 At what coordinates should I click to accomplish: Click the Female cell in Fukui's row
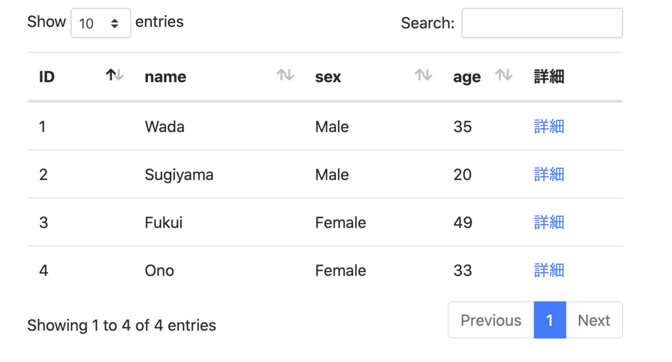340,223
